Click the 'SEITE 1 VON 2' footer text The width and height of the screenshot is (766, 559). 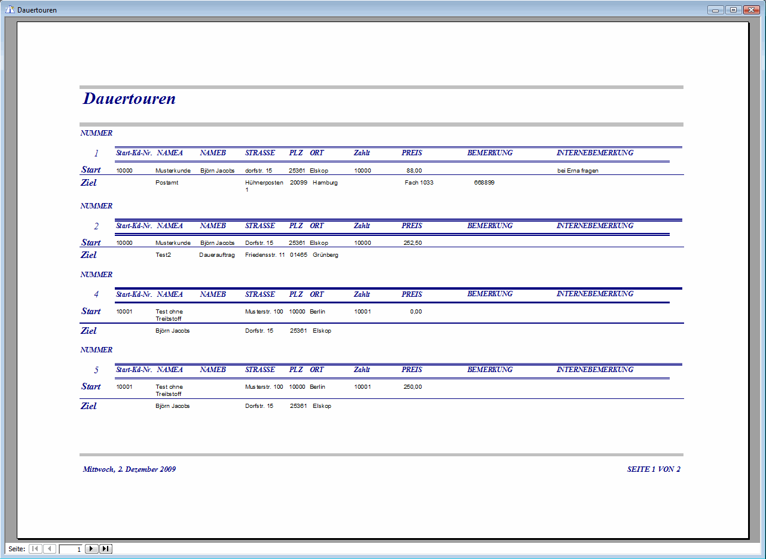(x=654, y=469)
